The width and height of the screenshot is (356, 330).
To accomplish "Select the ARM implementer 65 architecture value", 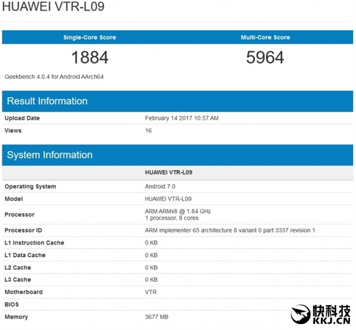I will pyautogui.click(x=230, y=230).
